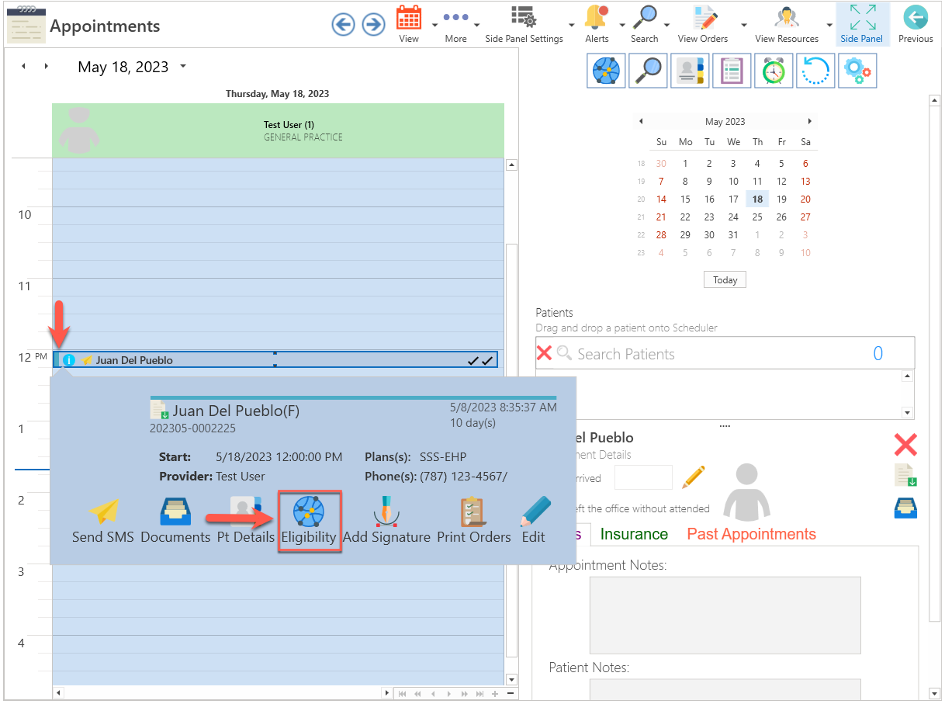The image size is (945, 704).
Task: Go to next day arrow
Action: click(x=46, y=67)
